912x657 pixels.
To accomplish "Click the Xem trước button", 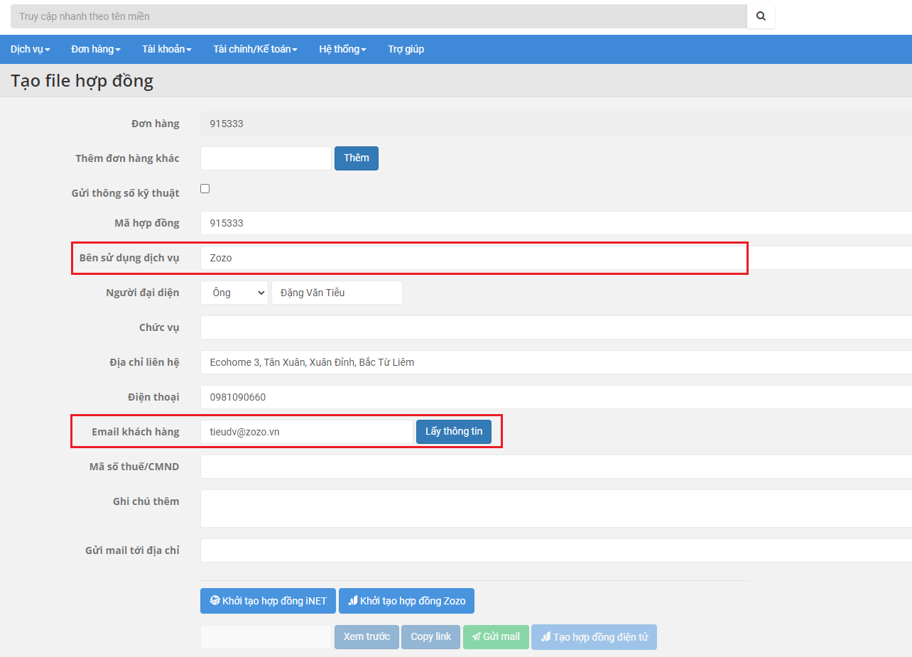I will coord(367,637).
